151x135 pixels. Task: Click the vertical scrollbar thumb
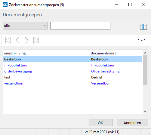pos(145,70)
